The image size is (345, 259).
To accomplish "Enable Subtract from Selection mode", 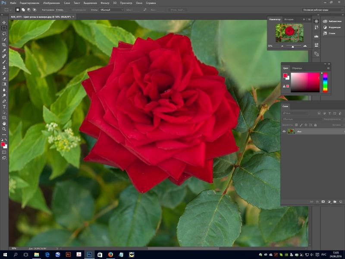I will tap(29, 10).
